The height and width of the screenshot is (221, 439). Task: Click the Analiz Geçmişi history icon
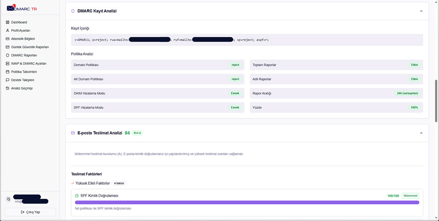7,89
